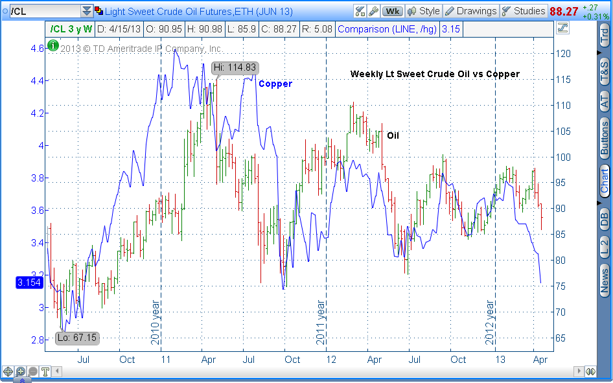Select the crosshair pan tool
The height and width of the screenshot is (383, 613).
pyautogui.click(x=8, y=371)
